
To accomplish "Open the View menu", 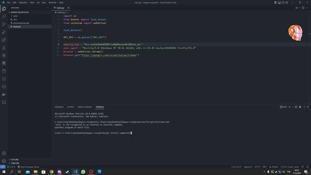I will [32, 2].
